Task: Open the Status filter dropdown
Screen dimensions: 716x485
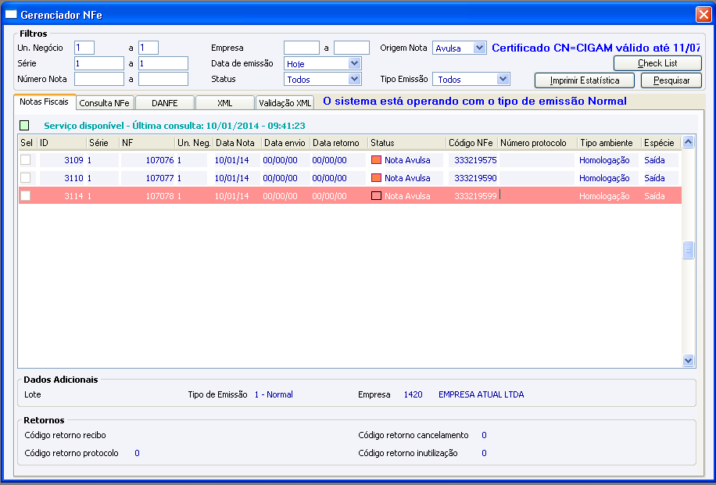Action: 354,79
